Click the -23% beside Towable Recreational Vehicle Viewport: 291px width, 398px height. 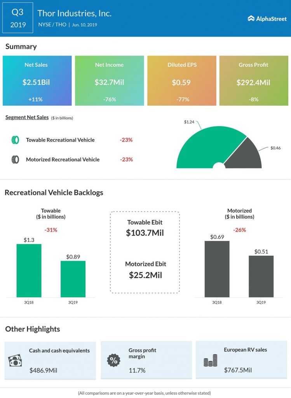click(126, 140)
